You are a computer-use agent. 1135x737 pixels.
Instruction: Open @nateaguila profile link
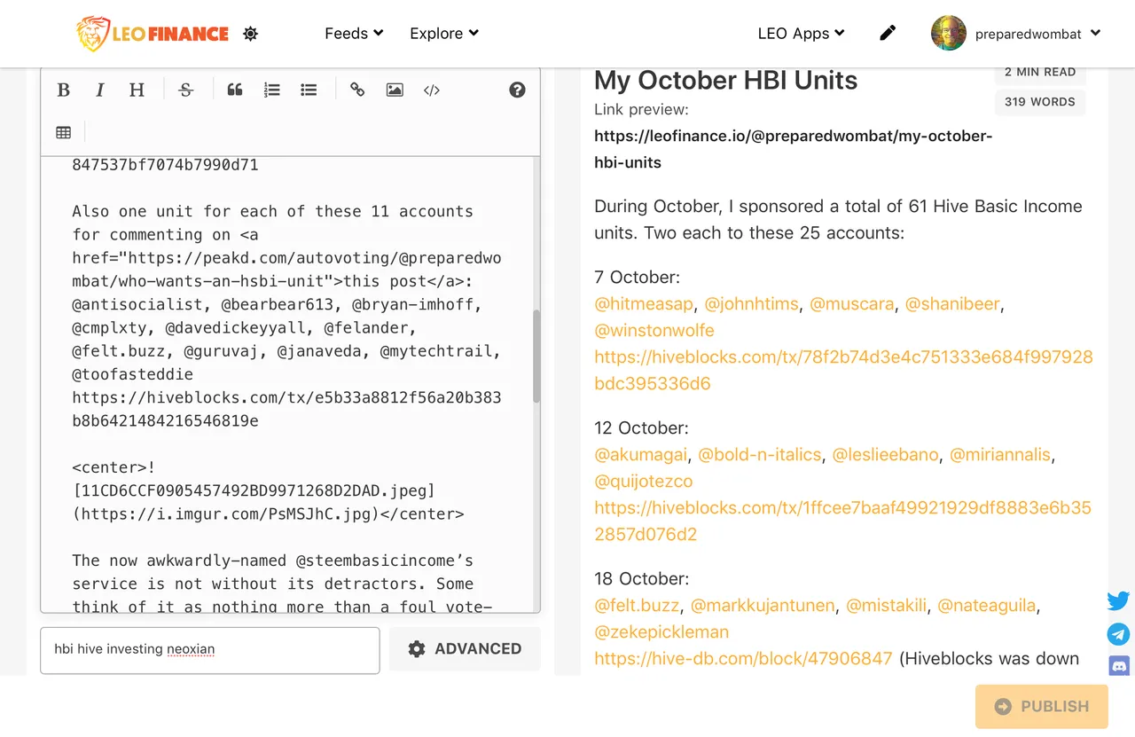click(x=987, y=605)
